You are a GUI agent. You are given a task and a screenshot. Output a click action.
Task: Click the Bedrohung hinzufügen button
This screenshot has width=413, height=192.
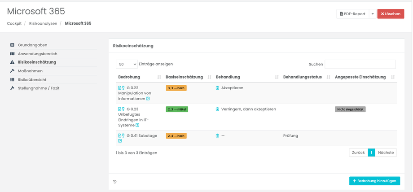pyautogui.click(x=374, y=181)
